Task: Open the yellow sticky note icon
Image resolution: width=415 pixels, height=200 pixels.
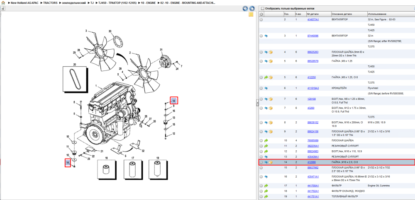Action: pyautogui.click(x=251, y=14)
